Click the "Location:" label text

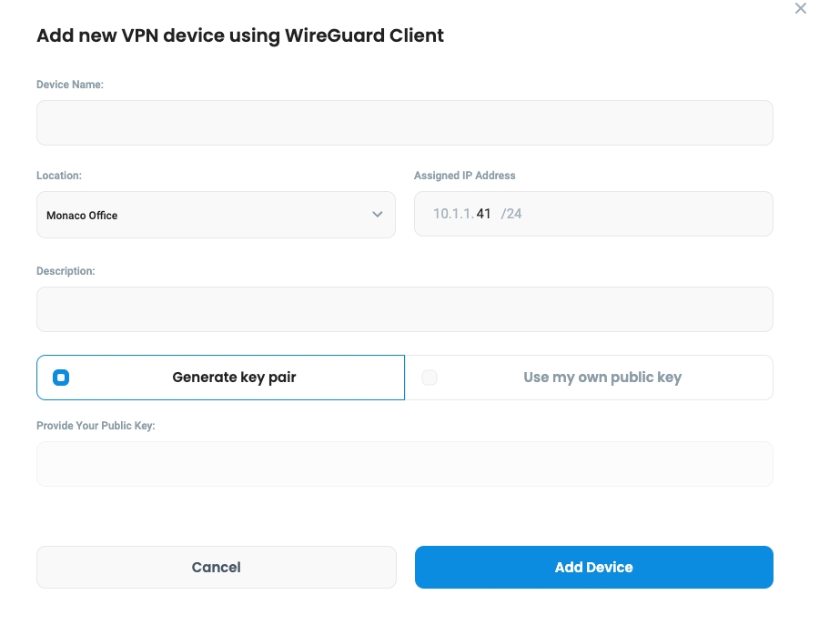pos(59,176)
